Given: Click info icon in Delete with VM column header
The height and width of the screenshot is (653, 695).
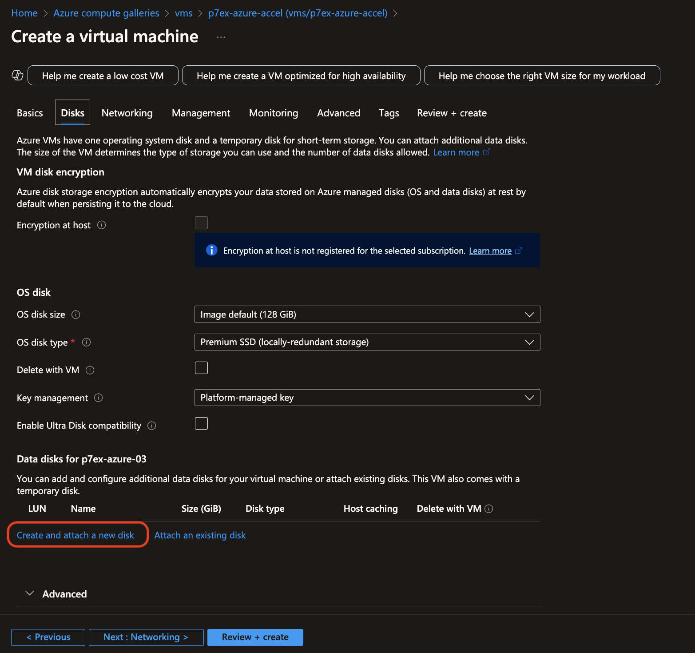Looking at the screenshot, I should pos(489,509).
